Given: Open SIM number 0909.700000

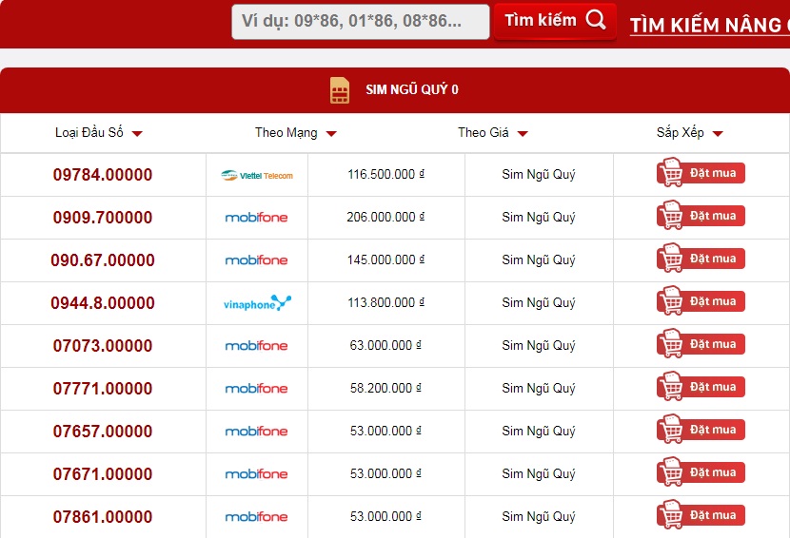Looking at the screenshot, I should coord(103,218).
